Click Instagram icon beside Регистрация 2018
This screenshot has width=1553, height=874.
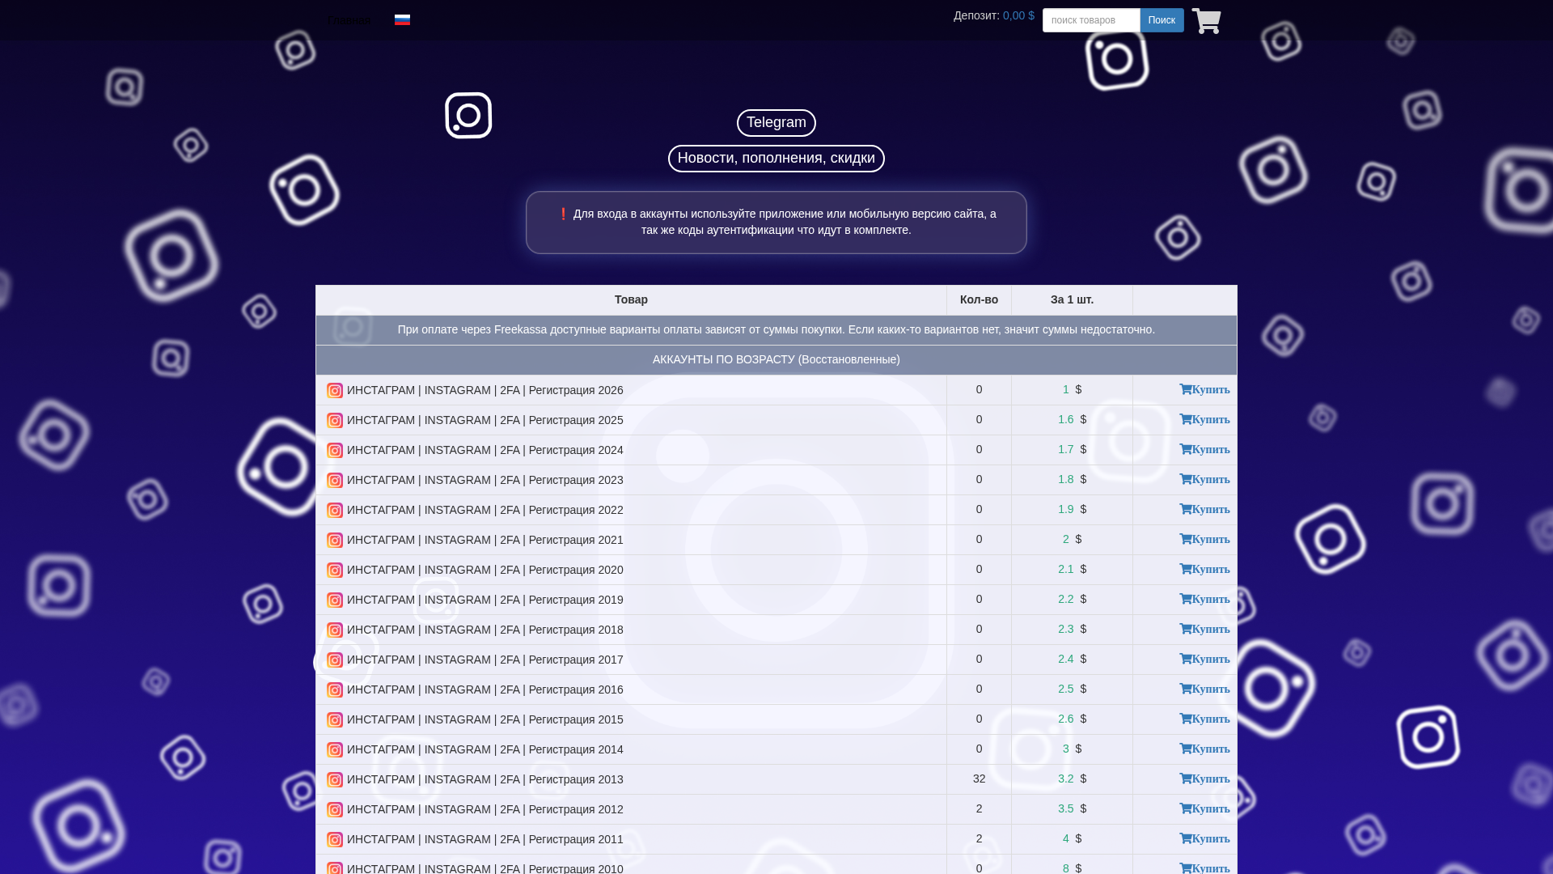[x=335, y=630]
